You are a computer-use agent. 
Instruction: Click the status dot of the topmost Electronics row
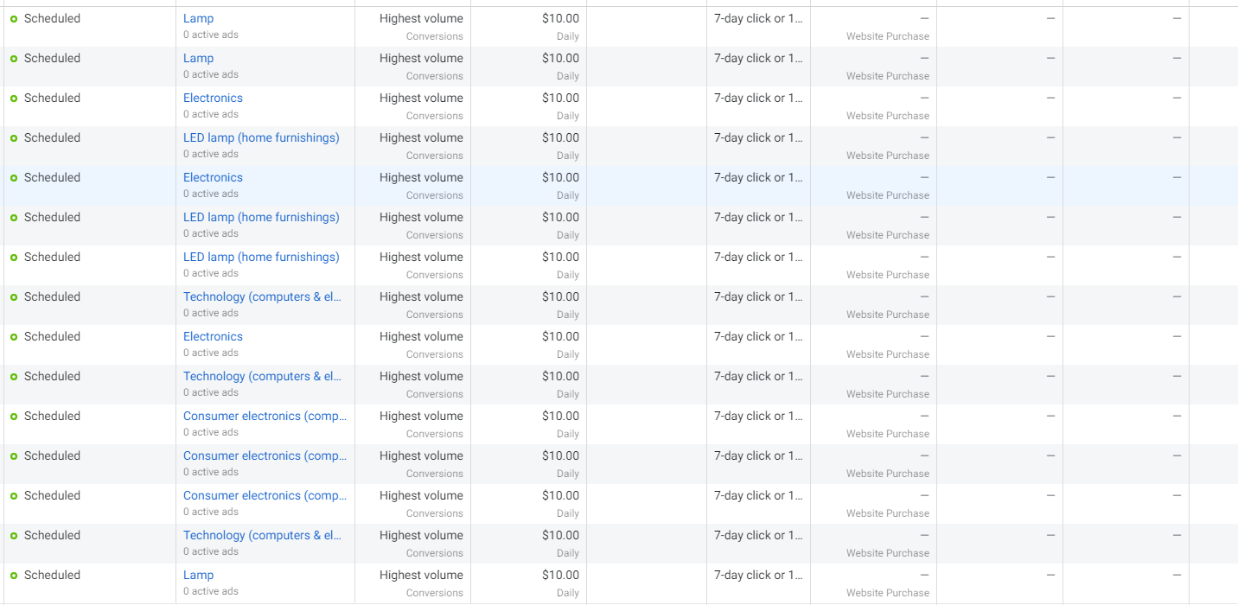(14, 99)
